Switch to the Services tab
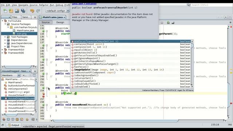Screen dimensions: 233x131 [x=26, y=17]
